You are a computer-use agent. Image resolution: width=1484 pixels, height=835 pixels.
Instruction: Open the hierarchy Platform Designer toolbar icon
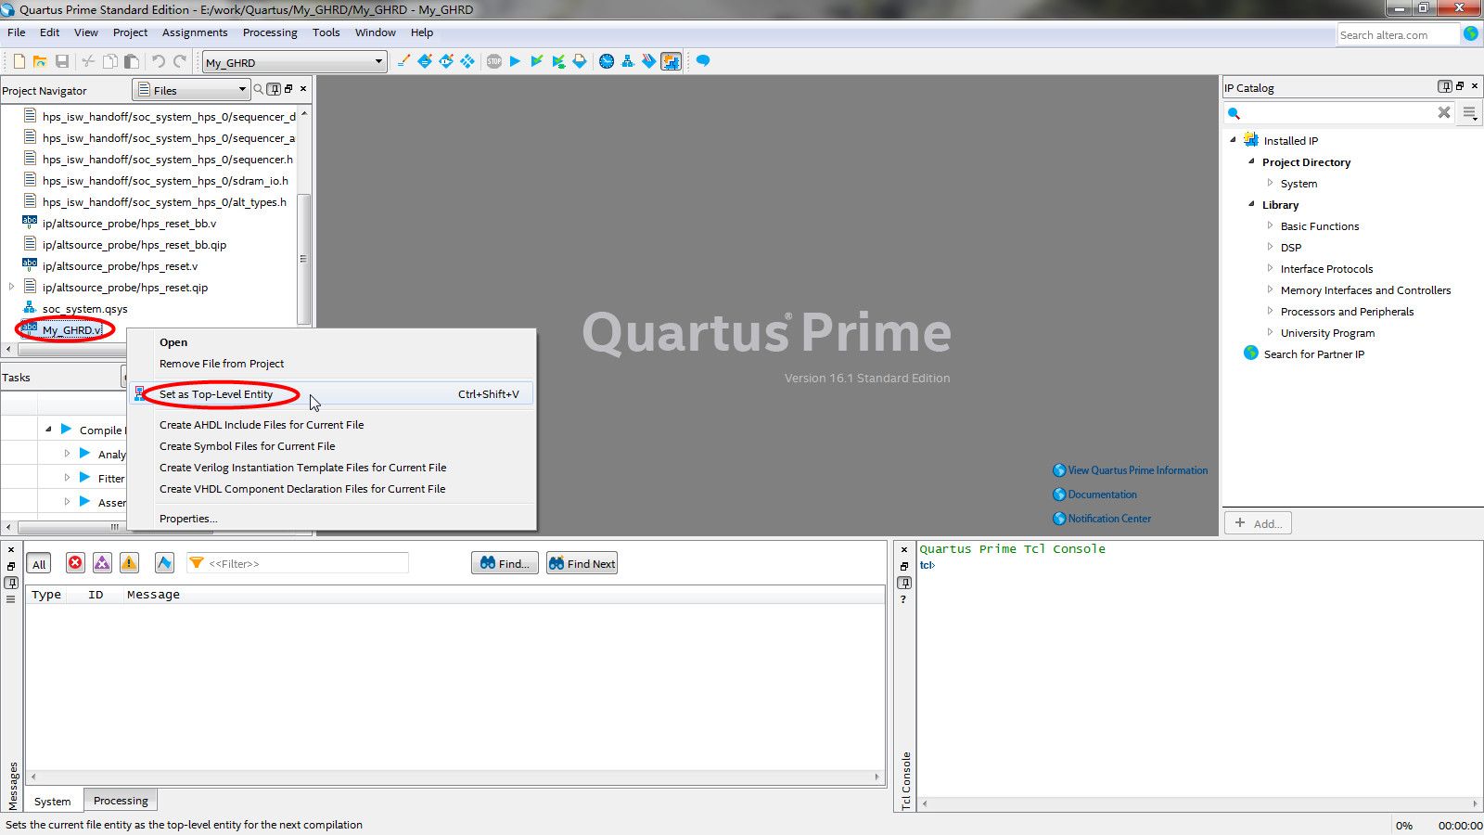(x=628, y=61)
